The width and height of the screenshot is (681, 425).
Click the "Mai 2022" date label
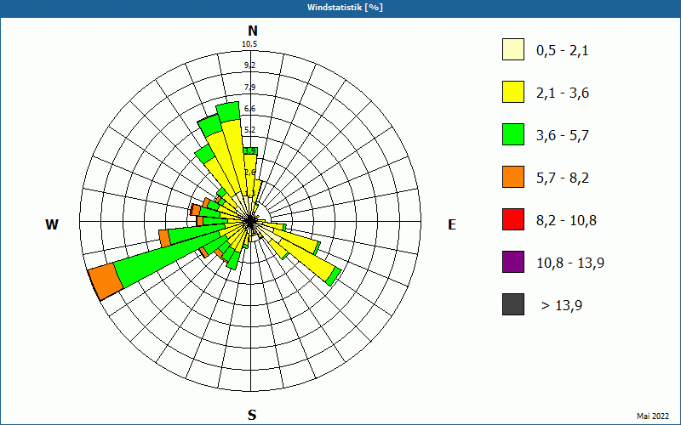[653, 416]
